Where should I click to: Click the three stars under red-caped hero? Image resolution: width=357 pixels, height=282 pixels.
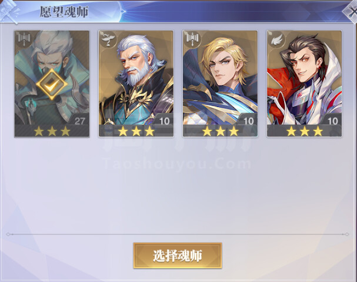[x=305, y=131]
